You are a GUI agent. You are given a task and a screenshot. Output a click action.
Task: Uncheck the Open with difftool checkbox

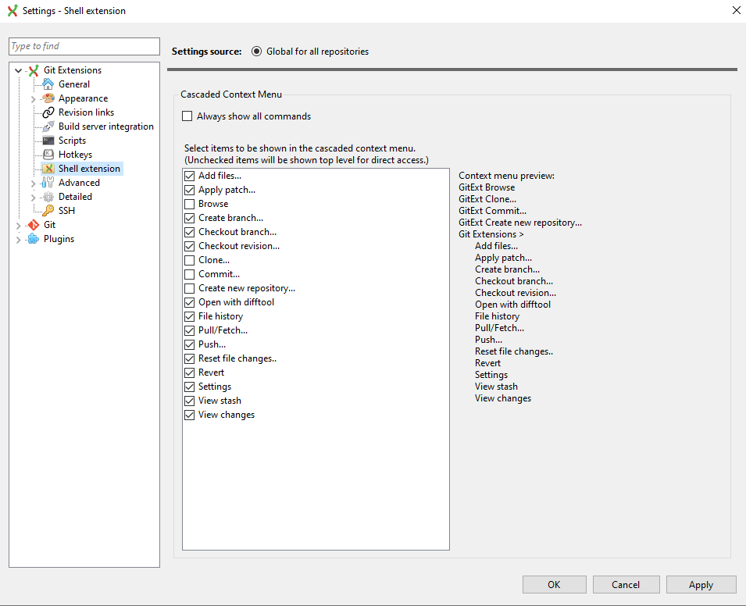coord(189,302)
